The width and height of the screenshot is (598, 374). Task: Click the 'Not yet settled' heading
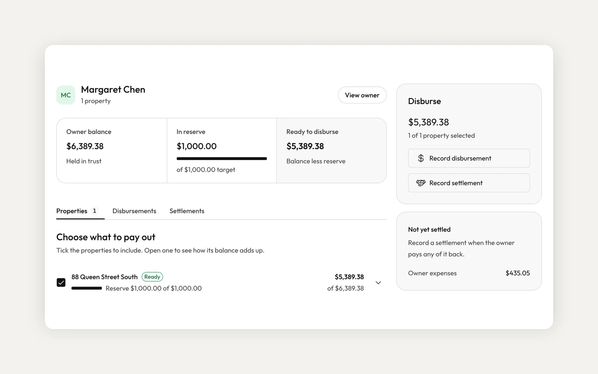pyautogui.click(x=429, y=230)
